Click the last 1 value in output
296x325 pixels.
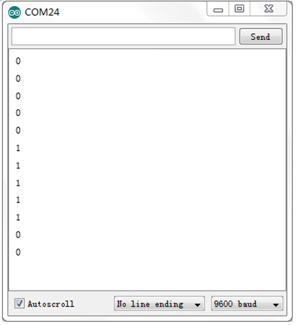(x=18, y=218)
